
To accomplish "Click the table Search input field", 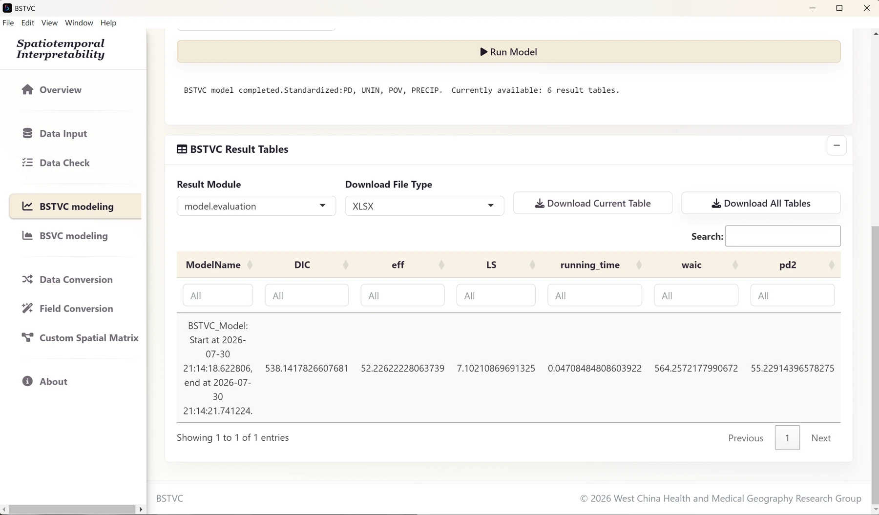I will (783, 236).
